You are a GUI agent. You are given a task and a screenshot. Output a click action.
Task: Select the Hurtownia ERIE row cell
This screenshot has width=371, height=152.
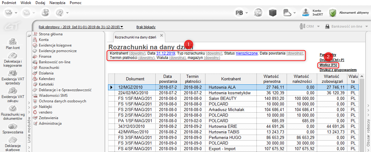(x=231, y=127)
